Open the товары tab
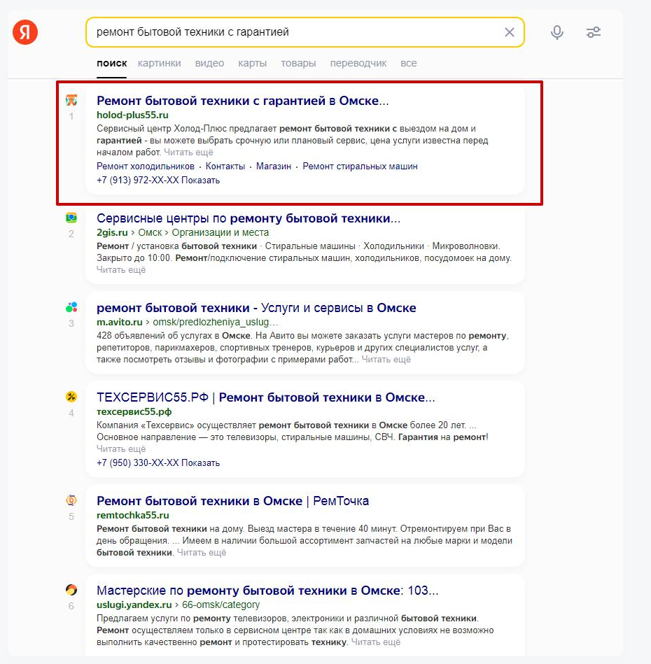This screenshot has height=664, width=651. pos(298,64)
